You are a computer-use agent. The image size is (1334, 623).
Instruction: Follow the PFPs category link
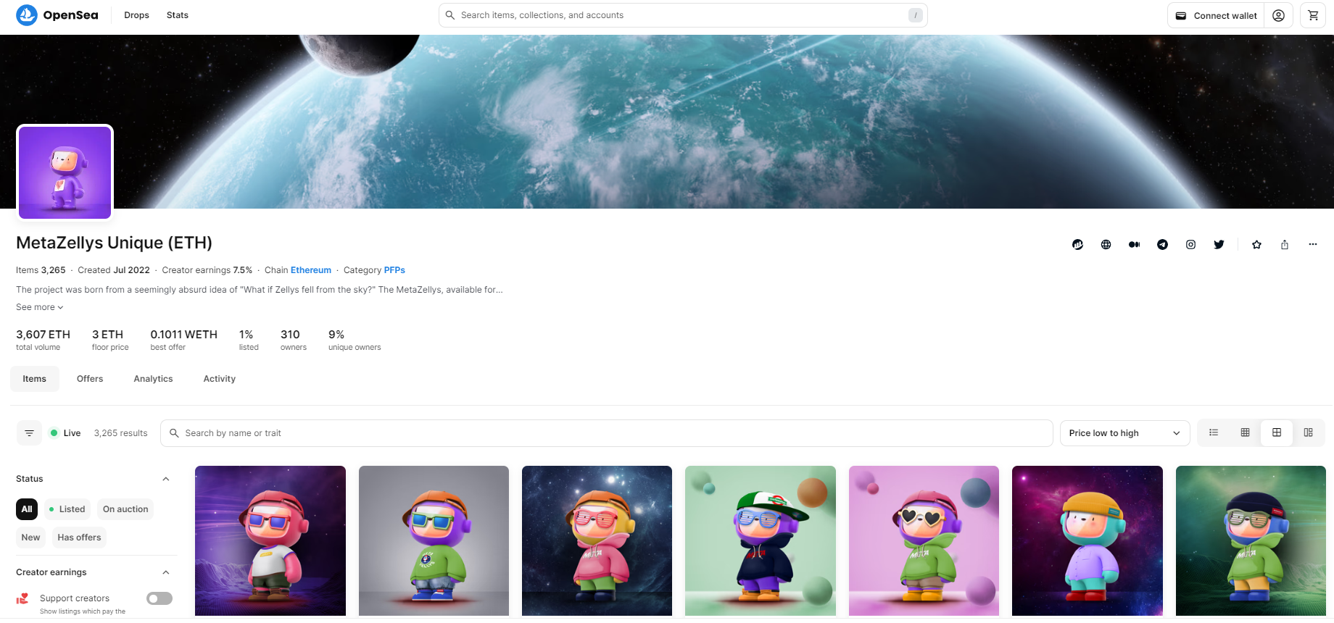[x=394, y=270]
